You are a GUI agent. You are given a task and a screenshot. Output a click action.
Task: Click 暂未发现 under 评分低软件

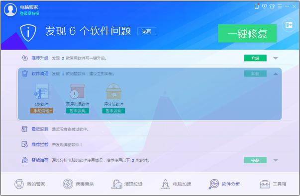click(x=113, y=111)
